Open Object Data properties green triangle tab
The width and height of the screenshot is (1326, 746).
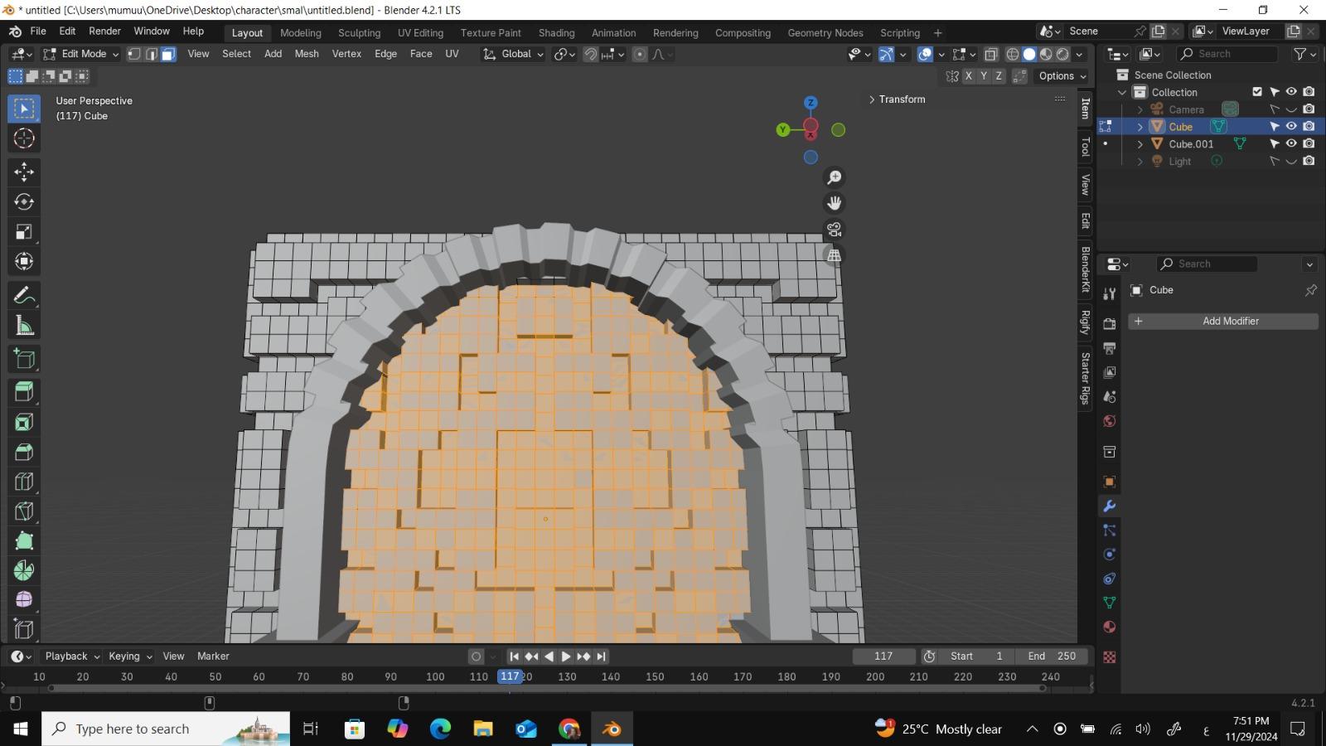point(1109,603)
